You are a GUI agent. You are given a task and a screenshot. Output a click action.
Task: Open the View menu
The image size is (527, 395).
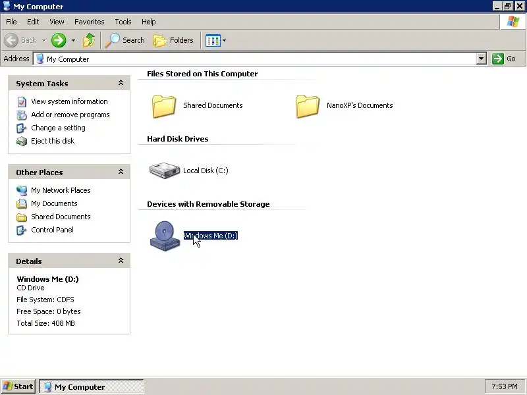(57, 22)
